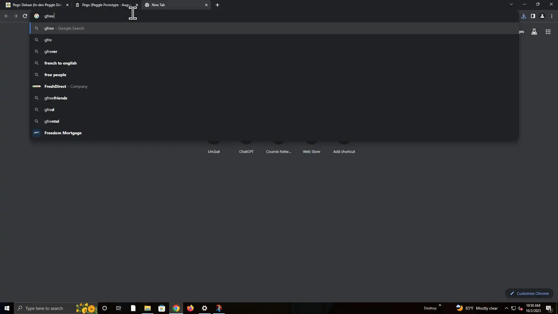Click the new tab plus button
The width and height of the screenshot is (558, 314).
coord(217,5)
